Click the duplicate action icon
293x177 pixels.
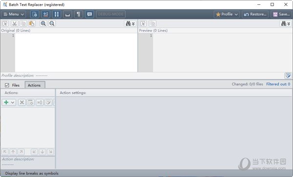(30, 102)
